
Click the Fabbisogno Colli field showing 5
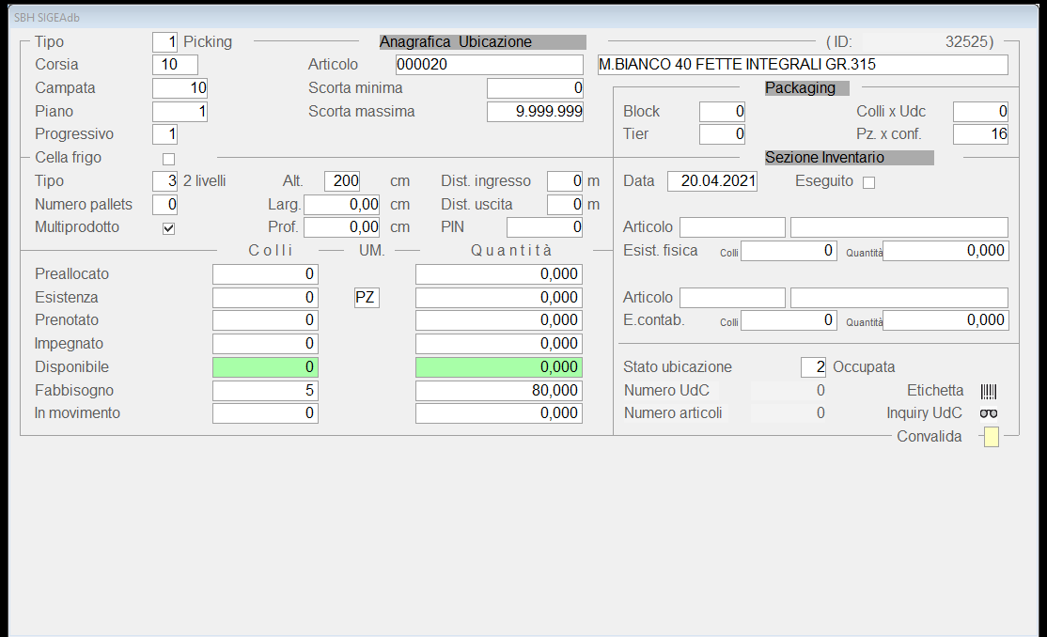click(x=265, y=391)
